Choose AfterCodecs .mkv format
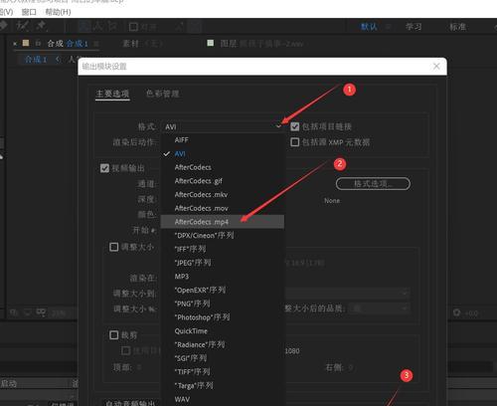The width and height of the screenshot is (497, 406). pyautogui.click(x=223, y=195)
